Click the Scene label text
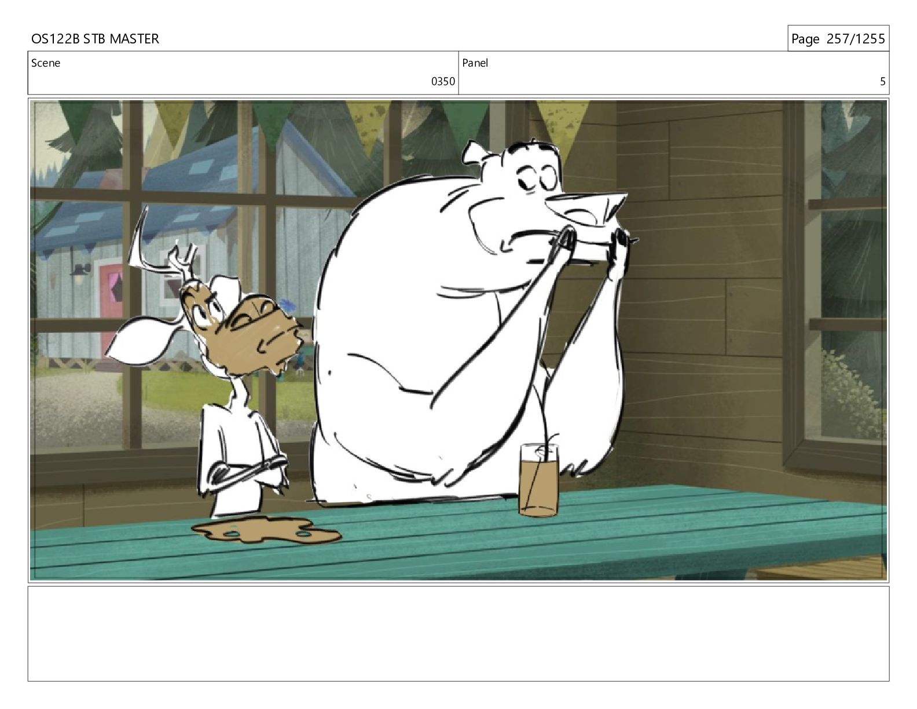 tap(46, 63)
